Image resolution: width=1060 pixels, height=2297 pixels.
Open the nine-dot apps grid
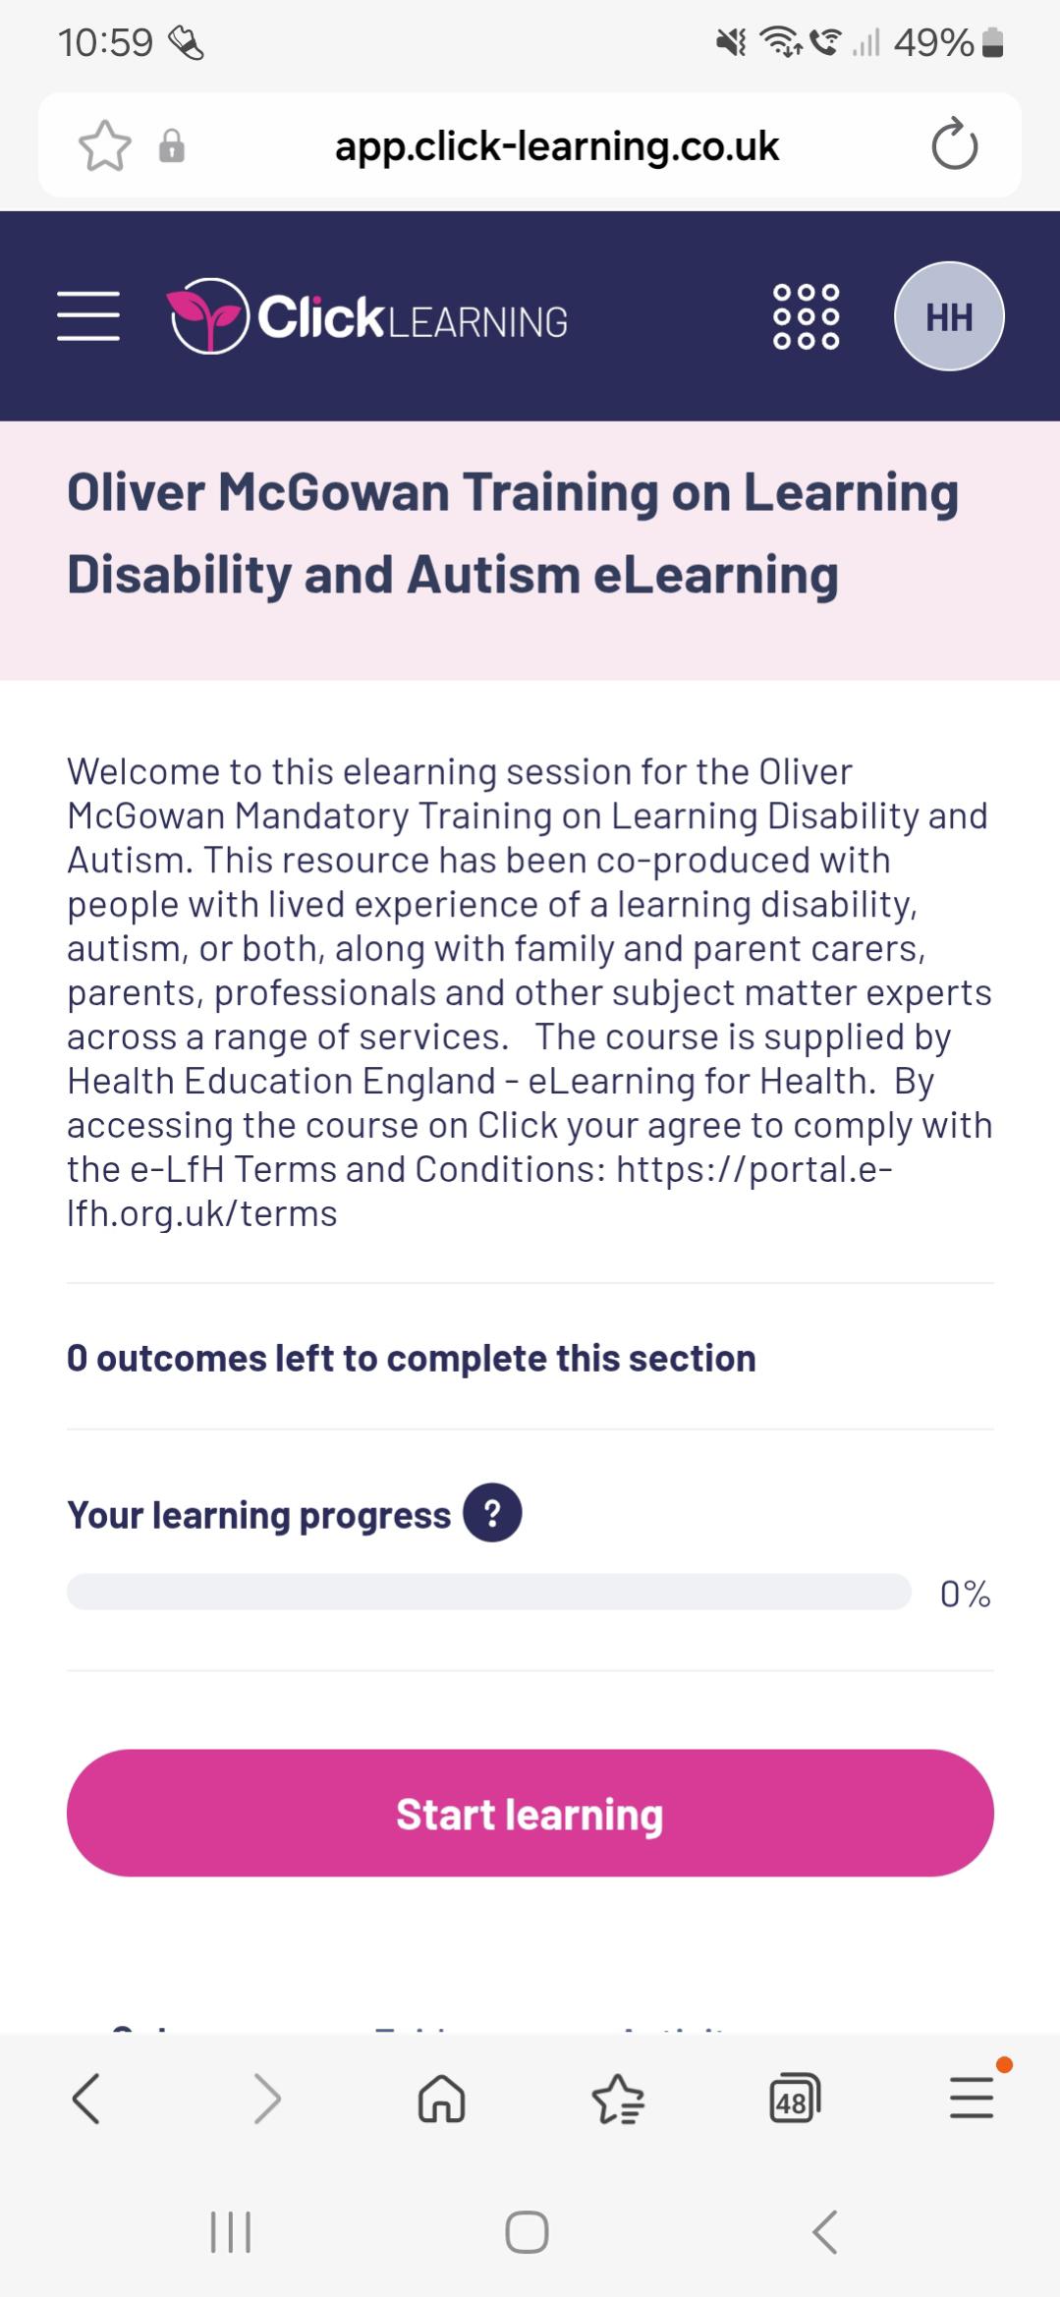tap(806, 316)
